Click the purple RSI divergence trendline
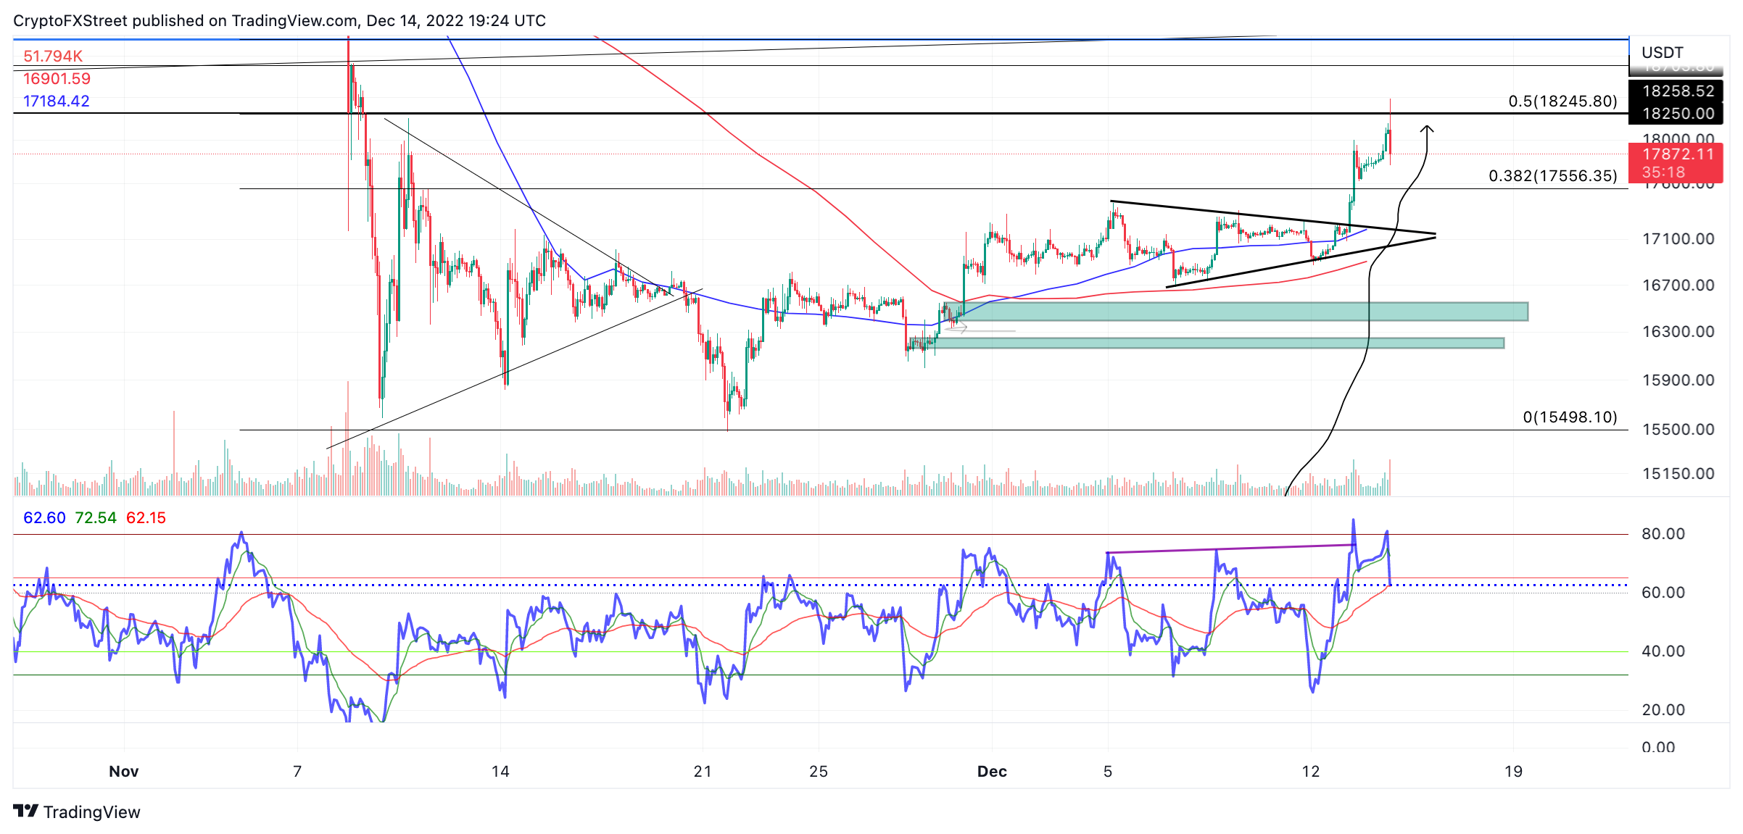Screen dimensions: 1743x834 pos(1230,549)
